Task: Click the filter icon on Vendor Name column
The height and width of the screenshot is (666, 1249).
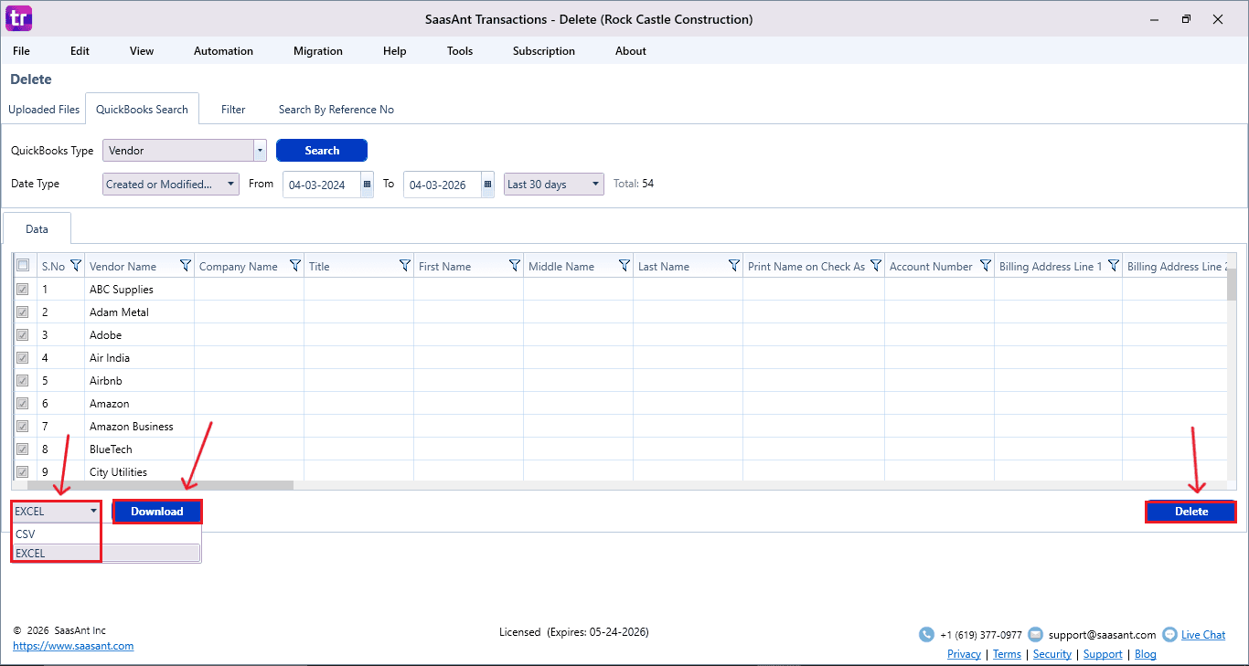Action: [x=186, y=266]
